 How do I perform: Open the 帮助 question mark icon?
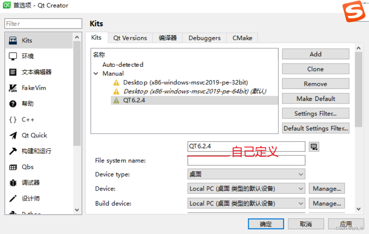[13, 104]
